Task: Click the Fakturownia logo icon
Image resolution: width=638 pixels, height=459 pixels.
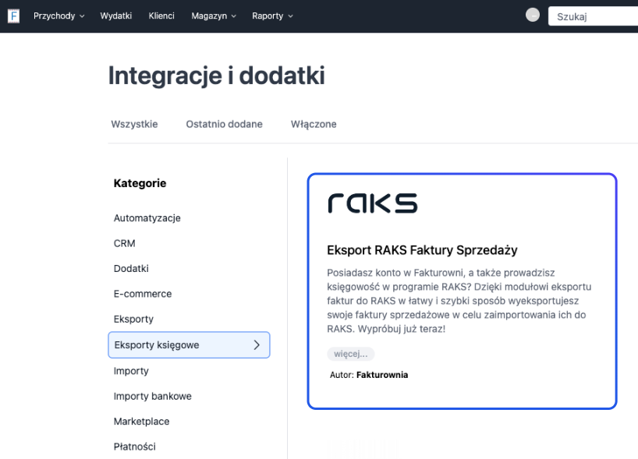Action: click(x=12, y=16)
